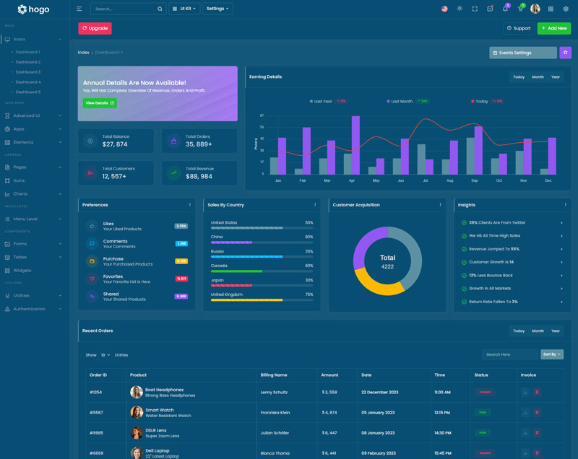Delete order #1254 using trash icon

pos(537,392)
